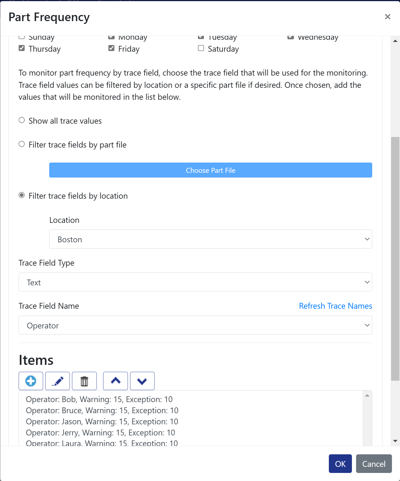Uncheck the Thursday checkbox
The width and height of the screenshot is (400, 481).
[22, 48]
